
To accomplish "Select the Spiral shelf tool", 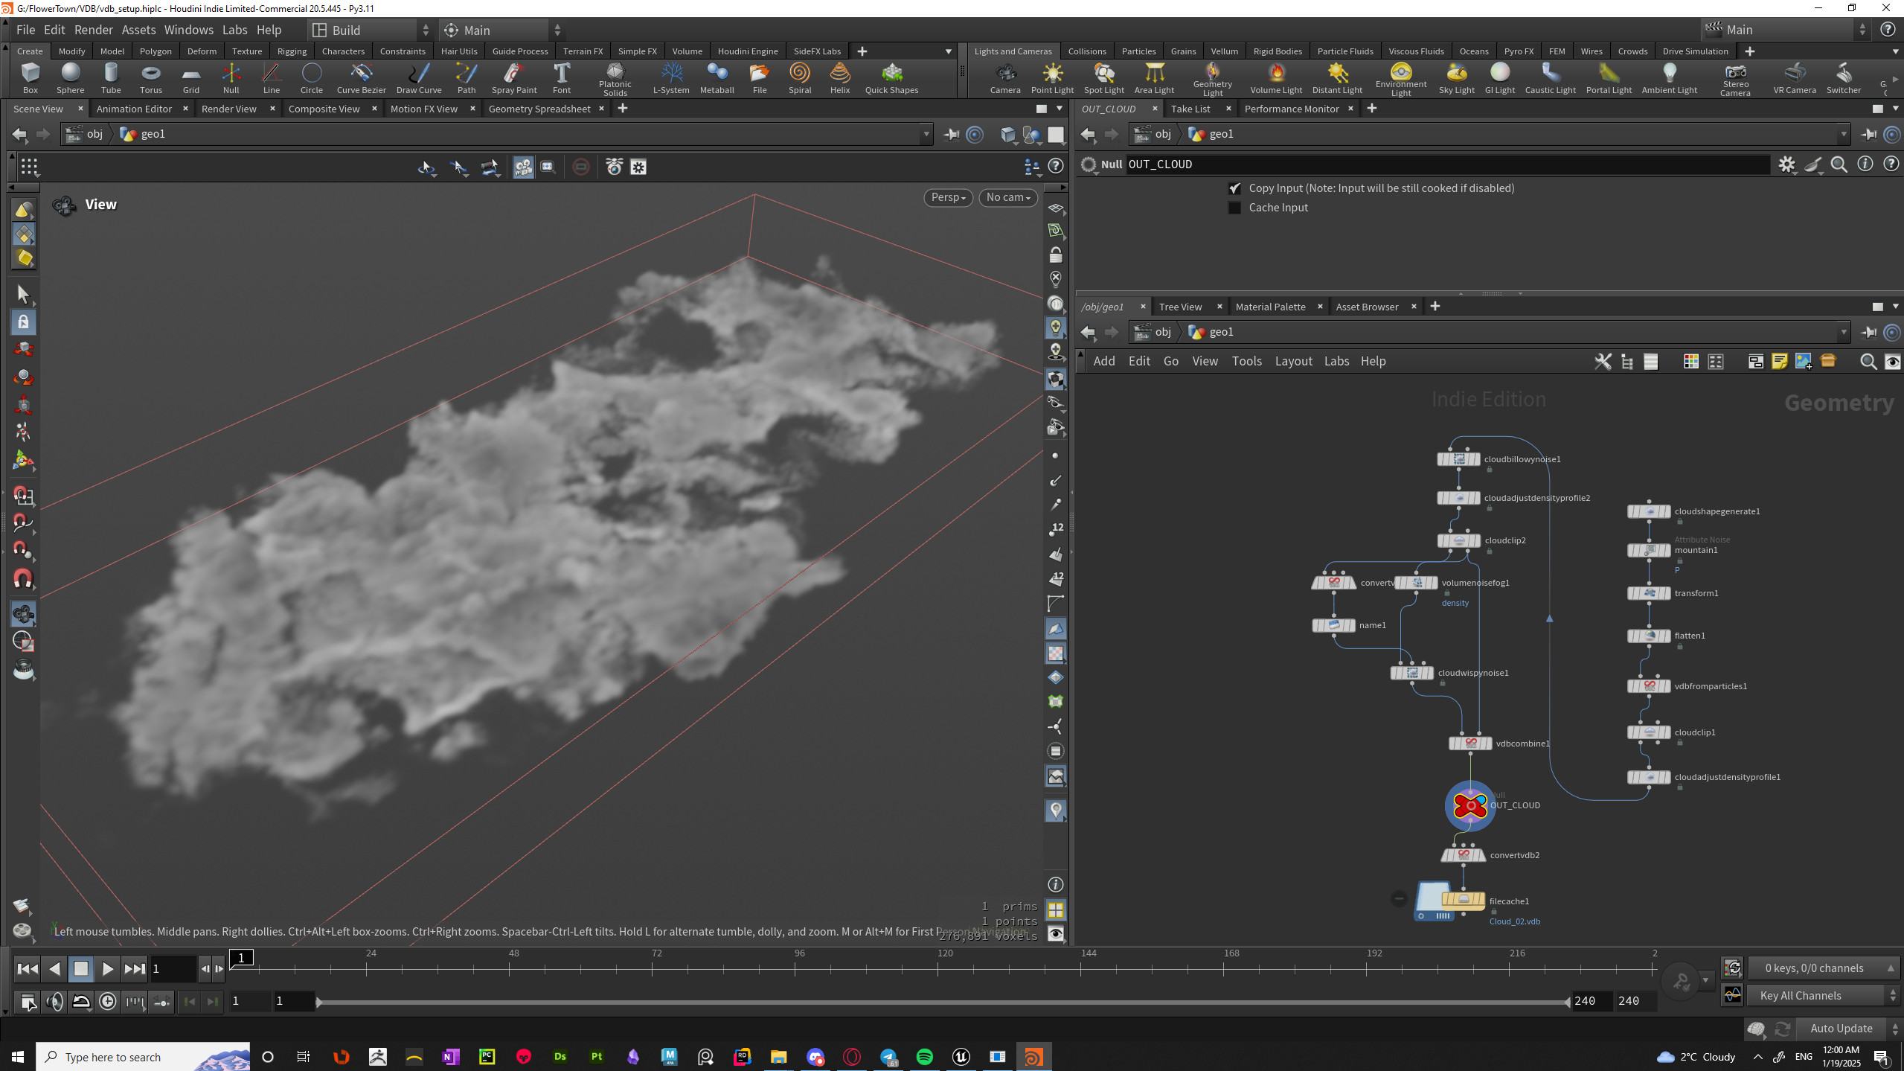I will [800, 78].
